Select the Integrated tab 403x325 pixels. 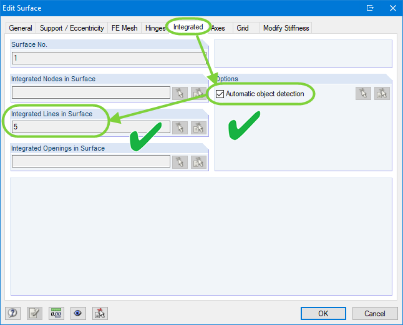188,27
